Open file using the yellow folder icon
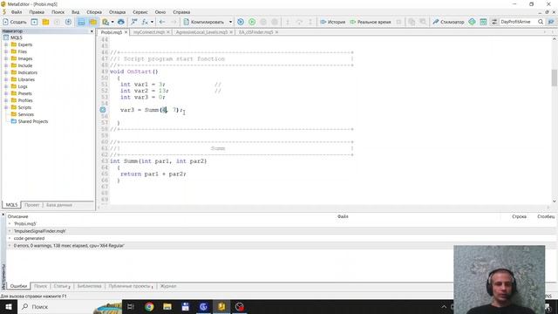The width and height of the screenshot is (558, 314). click(45, 22)
